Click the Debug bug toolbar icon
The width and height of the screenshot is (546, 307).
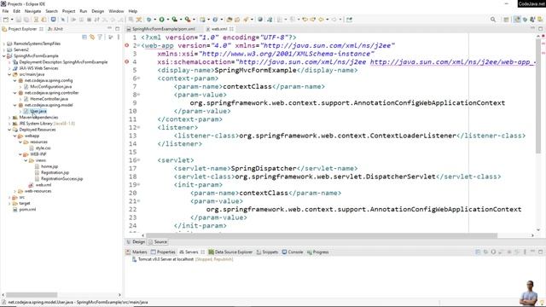pyautogui.click(x=149, y=20)
